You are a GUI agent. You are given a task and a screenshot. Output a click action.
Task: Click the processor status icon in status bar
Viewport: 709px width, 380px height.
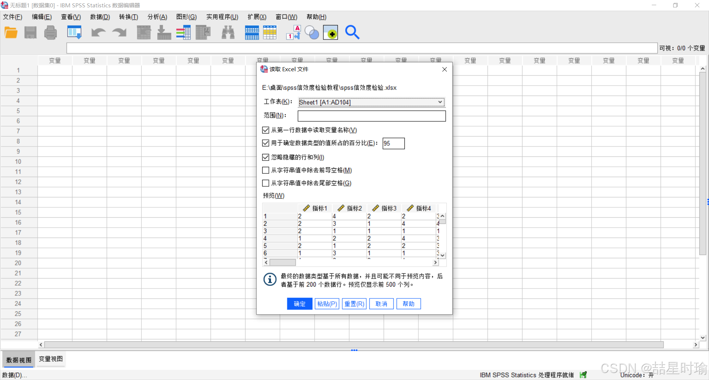coord(583,375)
